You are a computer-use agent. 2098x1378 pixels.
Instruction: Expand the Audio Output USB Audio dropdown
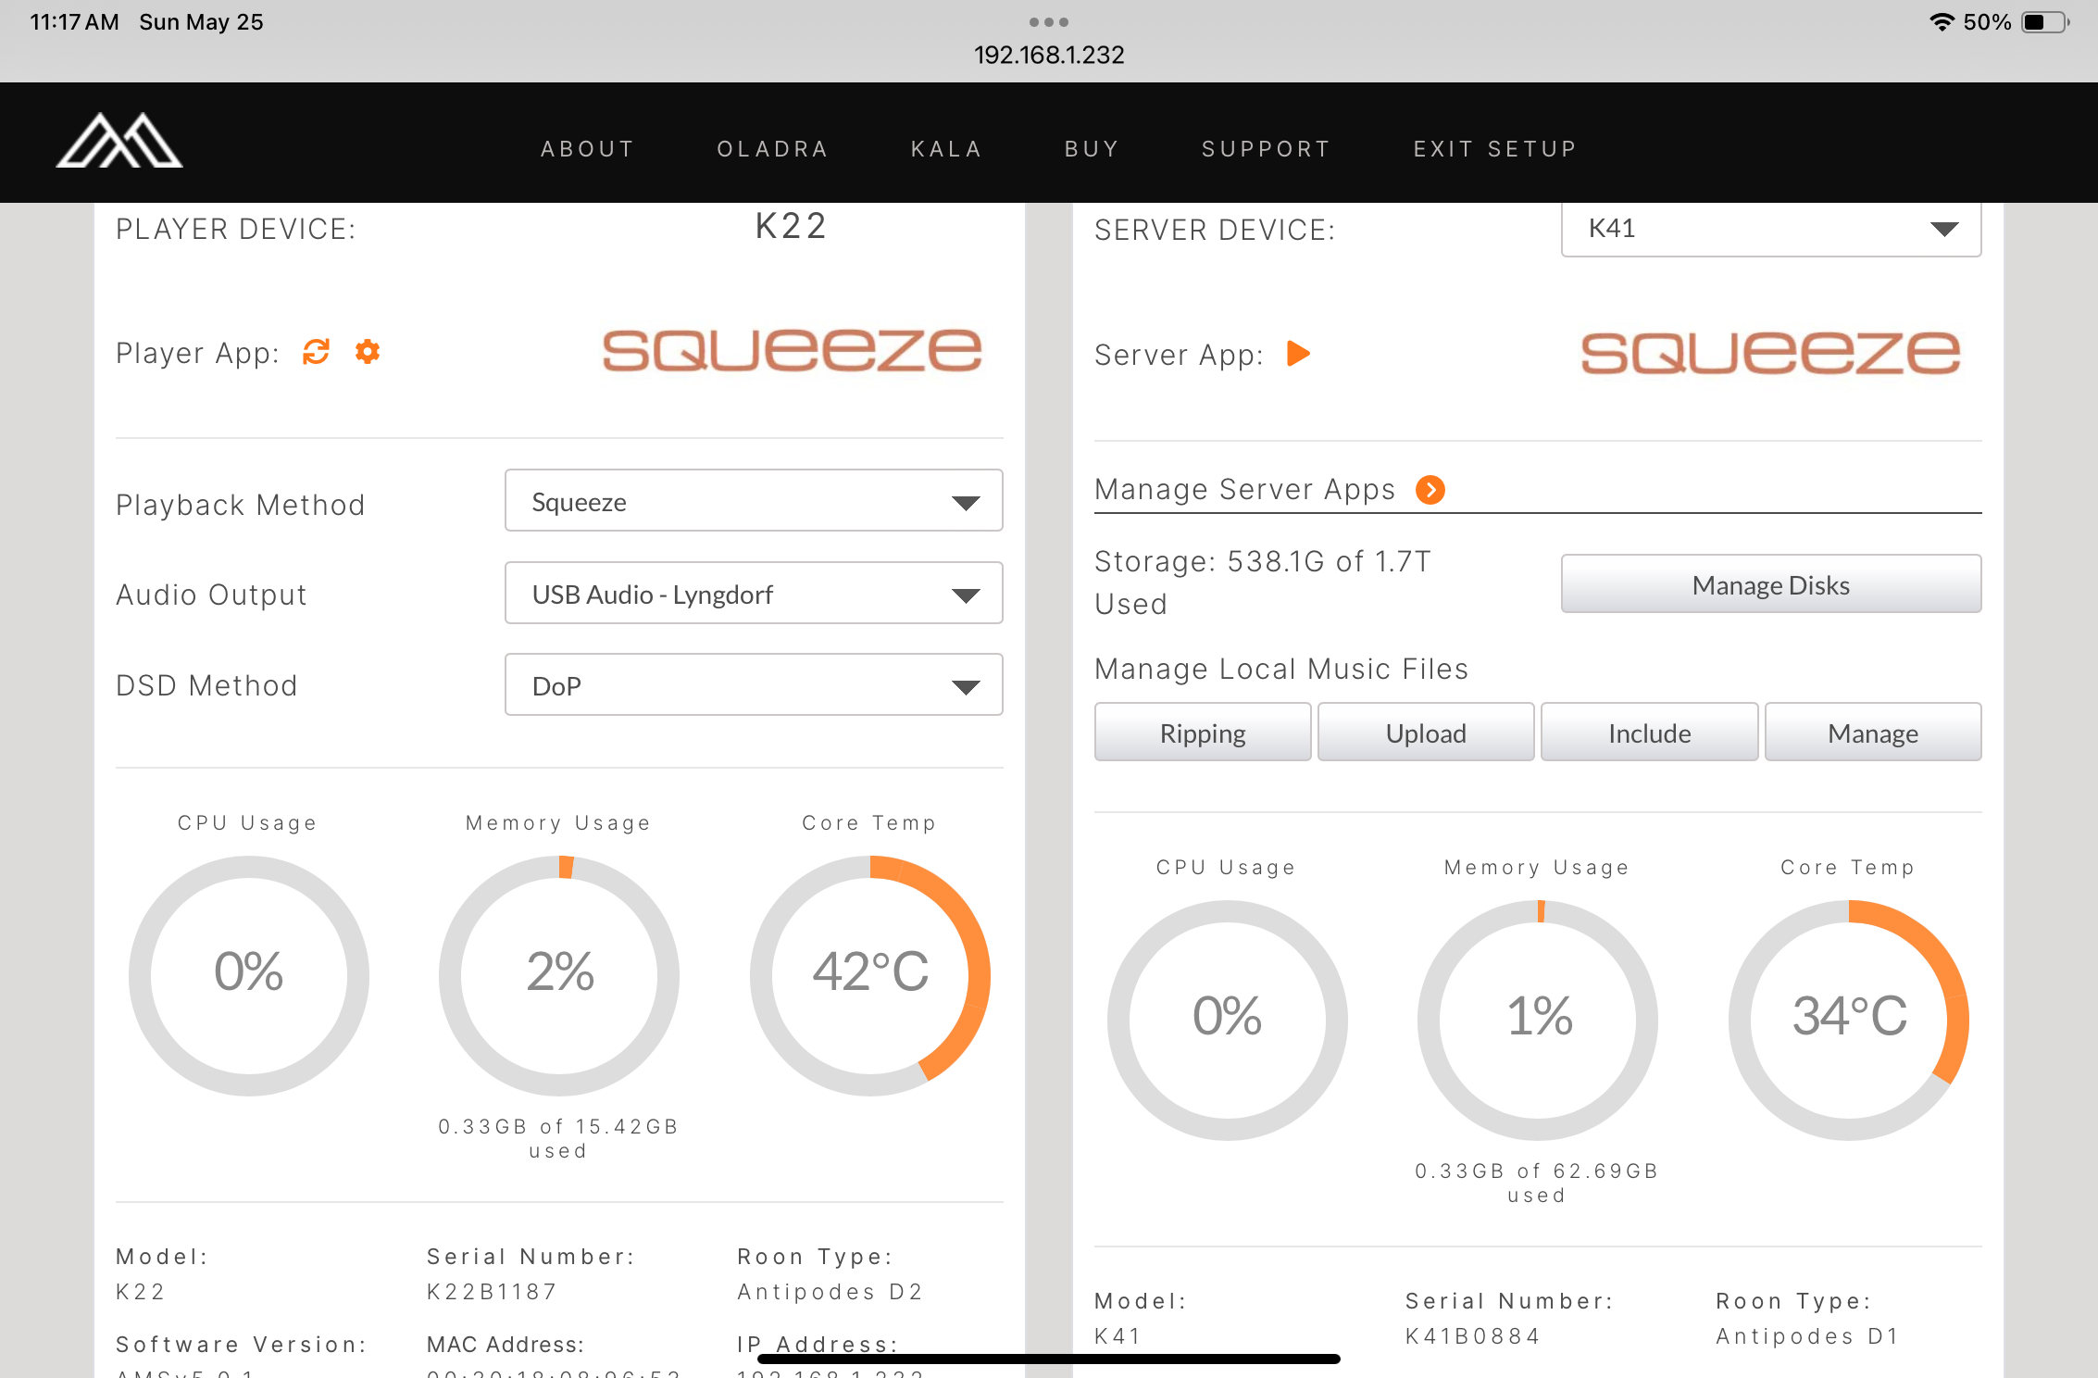coord(753,593)
